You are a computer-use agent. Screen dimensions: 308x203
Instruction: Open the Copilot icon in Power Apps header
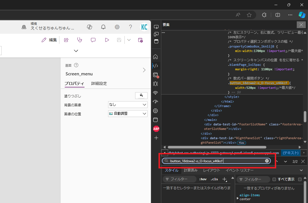pos(90,27)
